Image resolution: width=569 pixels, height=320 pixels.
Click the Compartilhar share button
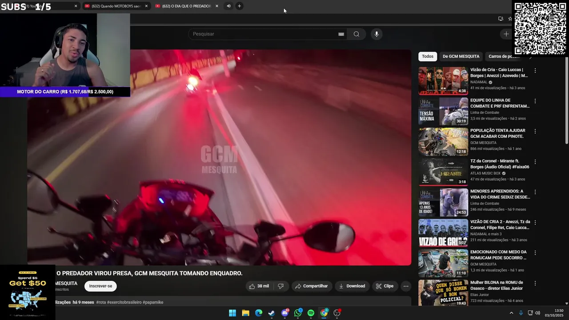click(x=311, y=286)
